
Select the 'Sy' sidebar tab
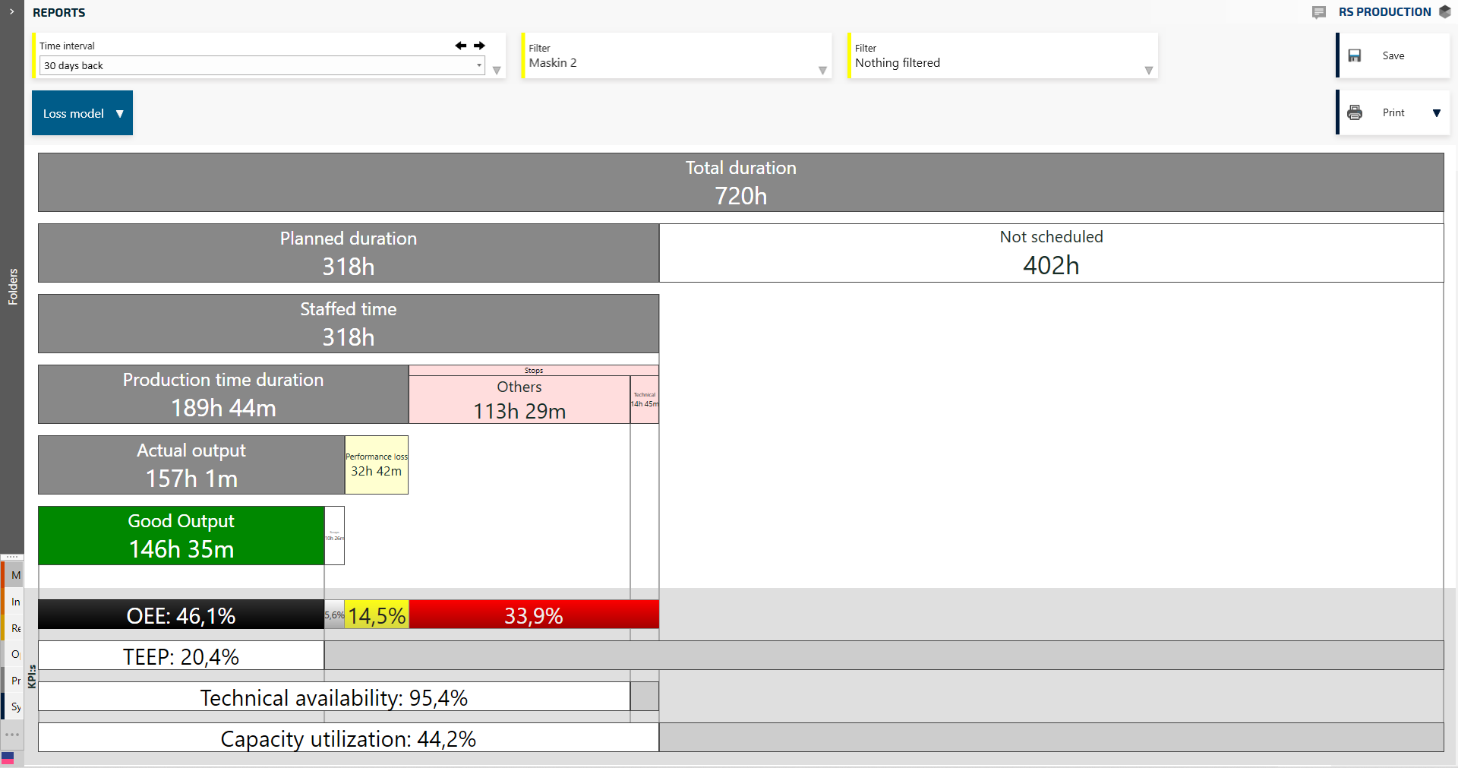(x=15, y=706)
